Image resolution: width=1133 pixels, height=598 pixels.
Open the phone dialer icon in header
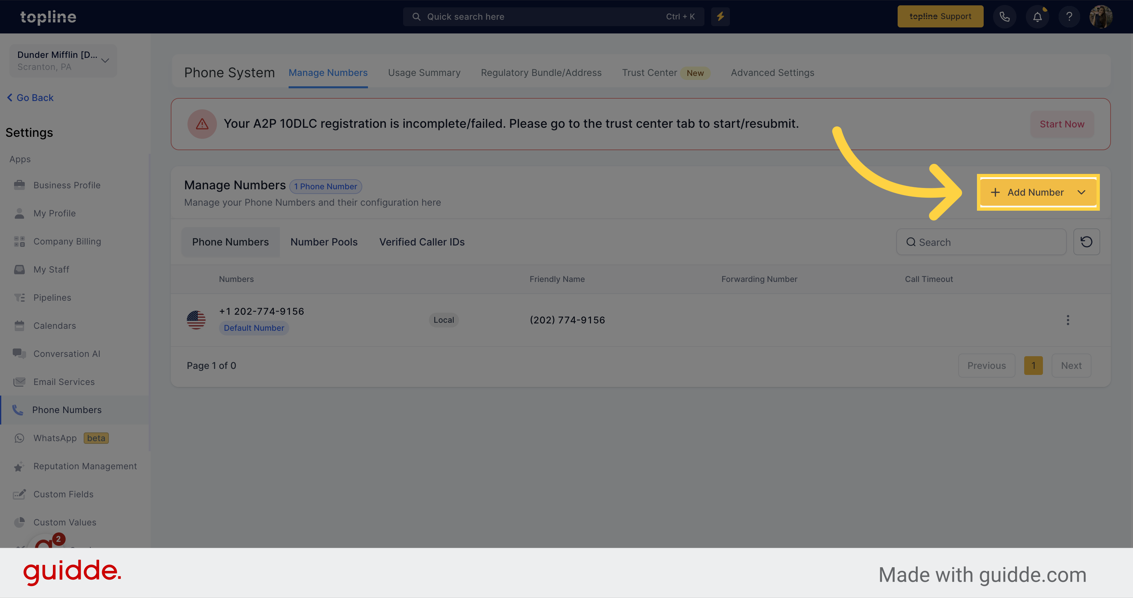click(x=1004, y=17)
